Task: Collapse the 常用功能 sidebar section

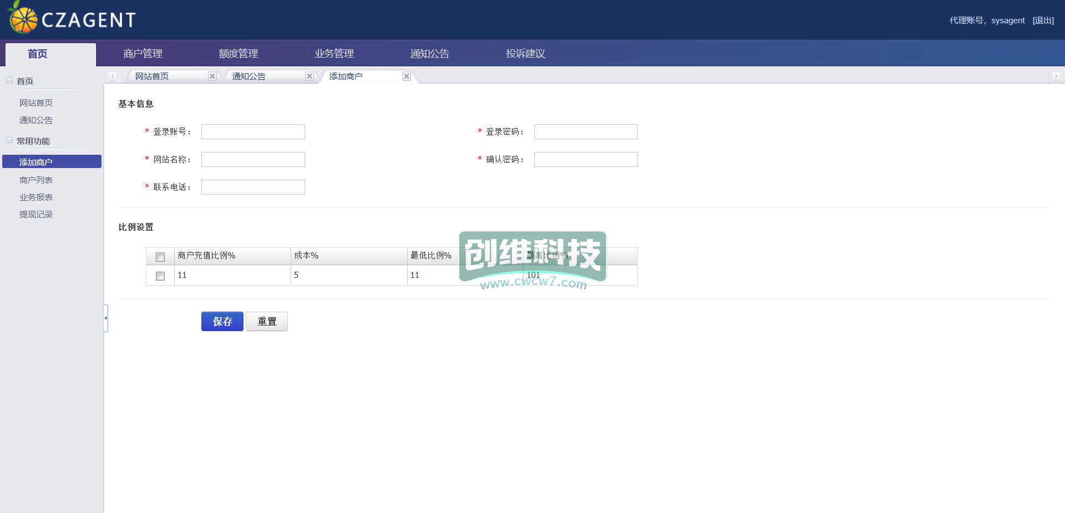Action: point(9,140)
